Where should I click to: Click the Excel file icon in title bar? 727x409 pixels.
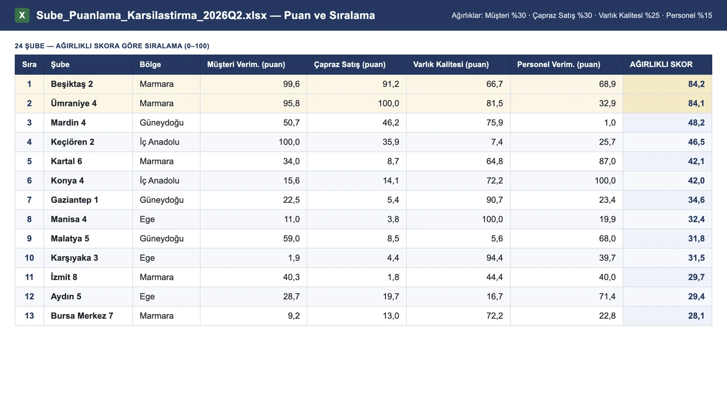(x=22, y=15)
